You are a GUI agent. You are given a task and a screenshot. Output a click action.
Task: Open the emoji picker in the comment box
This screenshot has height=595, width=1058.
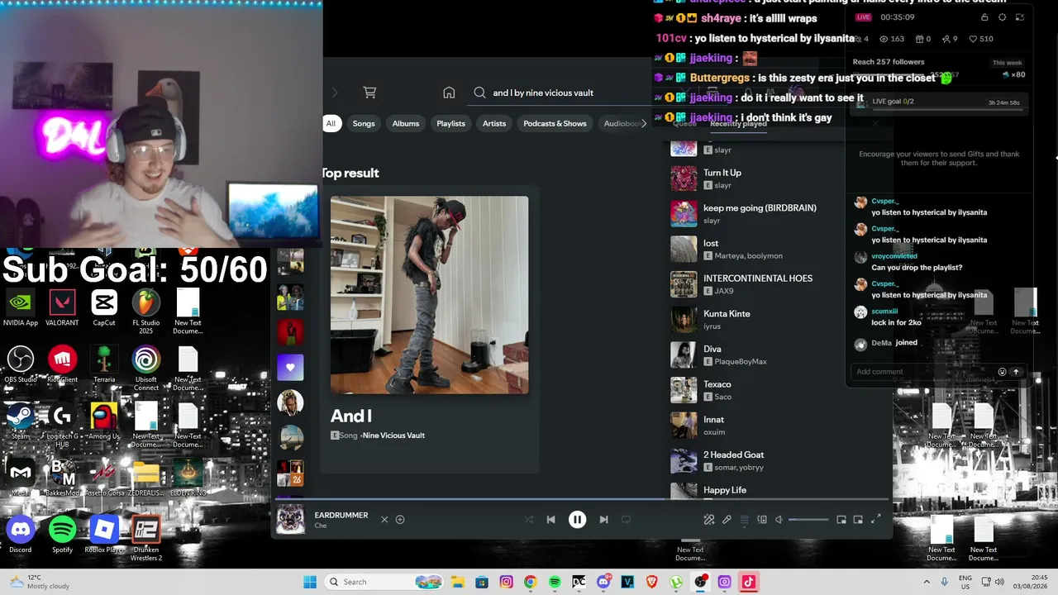click(1002, 372)
